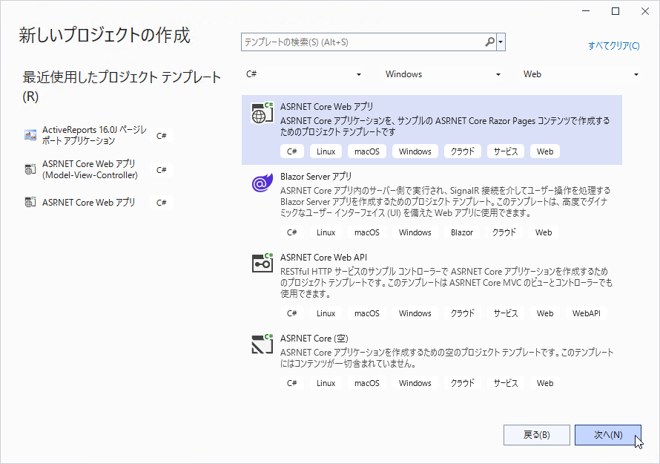Click the Windows tag under ASP.NET Core (空)
The image size is (660, 464).
click(415, 383)
